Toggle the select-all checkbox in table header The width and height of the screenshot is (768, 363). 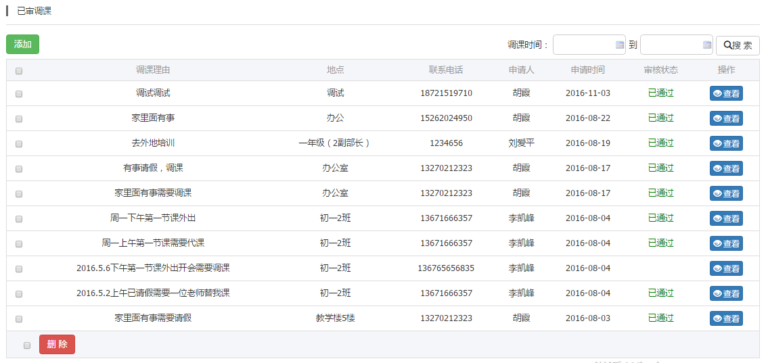19,71
